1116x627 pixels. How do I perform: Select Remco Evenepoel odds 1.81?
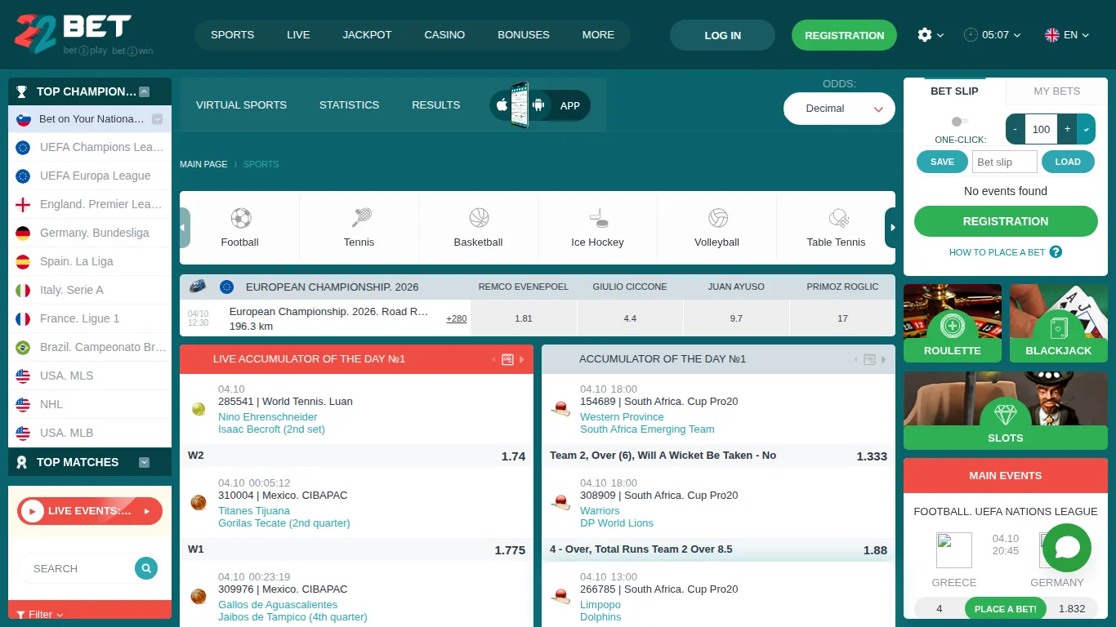click(x=524, y=318)
